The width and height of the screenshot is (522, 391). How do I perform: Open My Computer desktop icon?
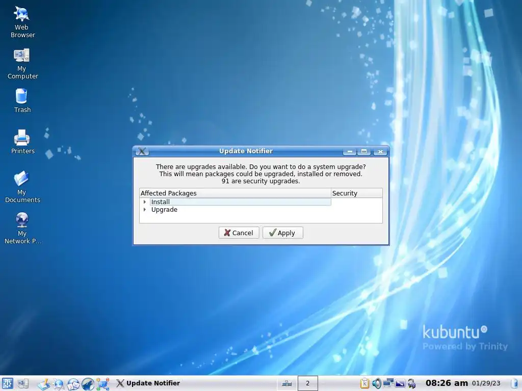tap(22, 63)
